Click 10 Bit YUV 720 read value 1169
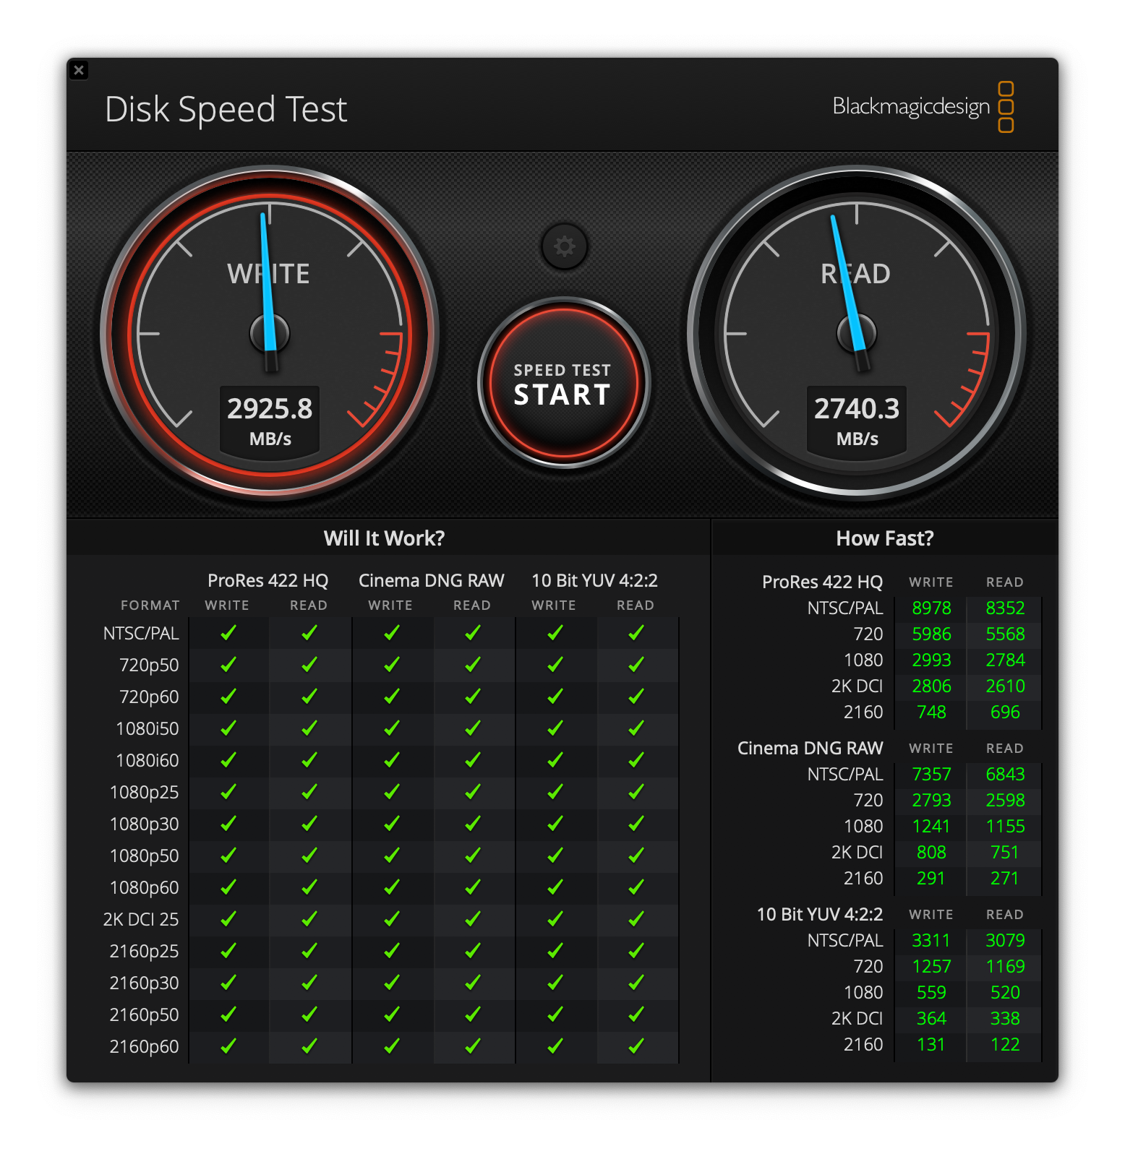 tap(1005, 967)
